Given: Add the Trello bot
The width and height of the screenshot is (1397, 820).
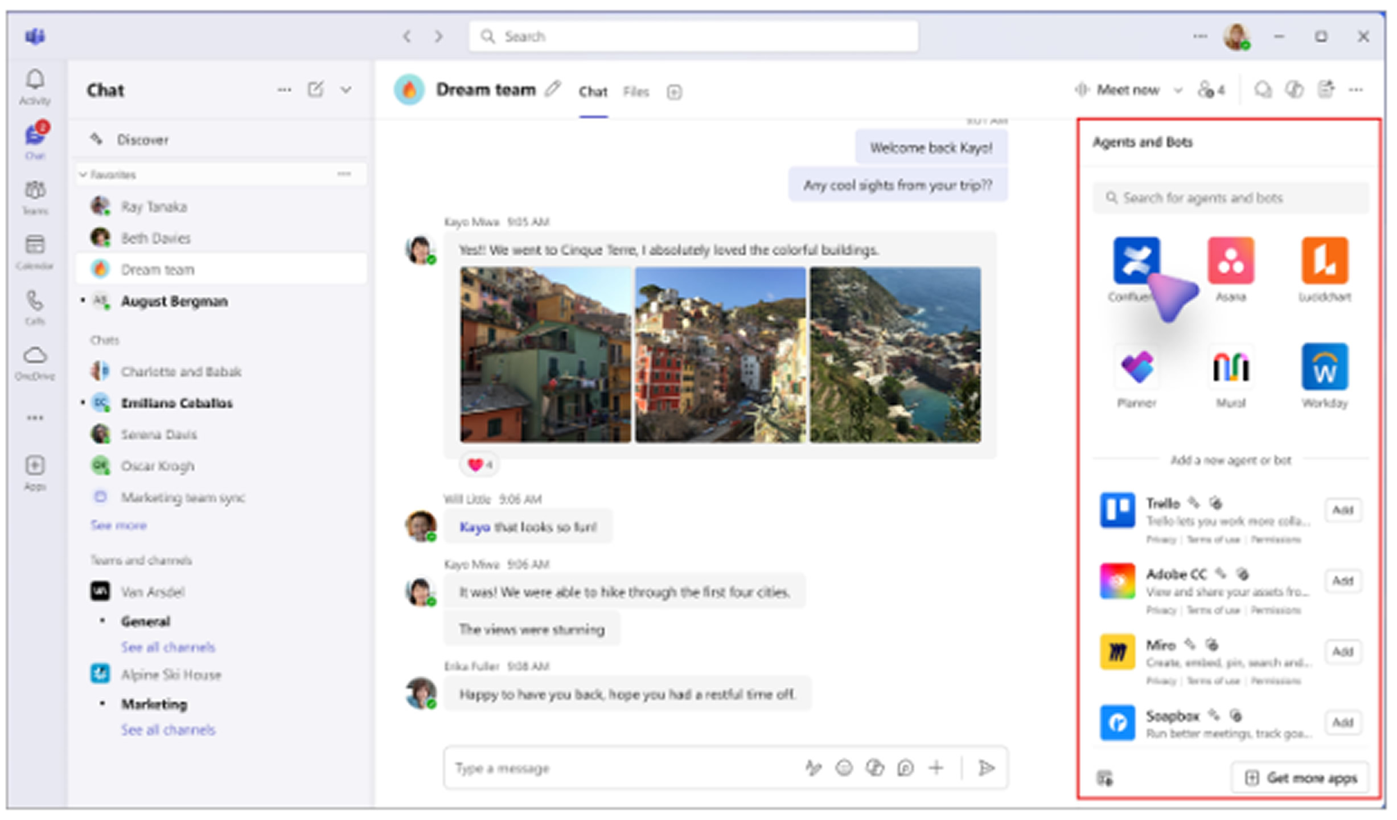Looking at the screenshot, I should pos(1342,510).
